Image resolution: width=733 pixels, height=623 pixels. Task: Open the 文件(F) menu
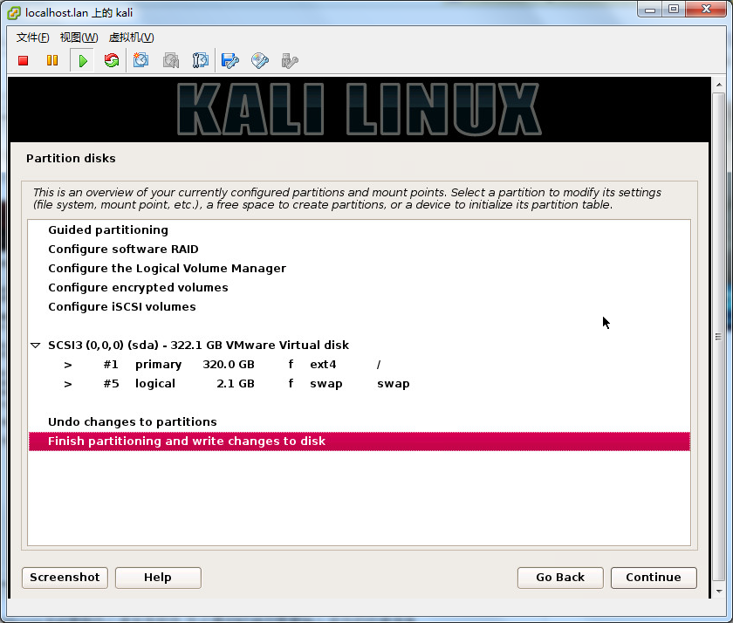tap(33, 38)
